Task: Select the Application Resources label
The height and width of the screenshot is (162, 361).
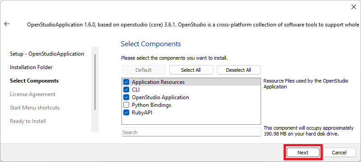Action: 158,82
